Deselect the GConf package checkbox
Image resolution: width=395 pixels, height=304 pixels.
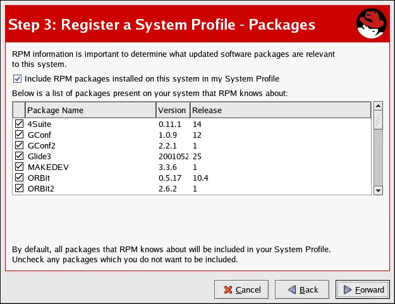[19, 135]
